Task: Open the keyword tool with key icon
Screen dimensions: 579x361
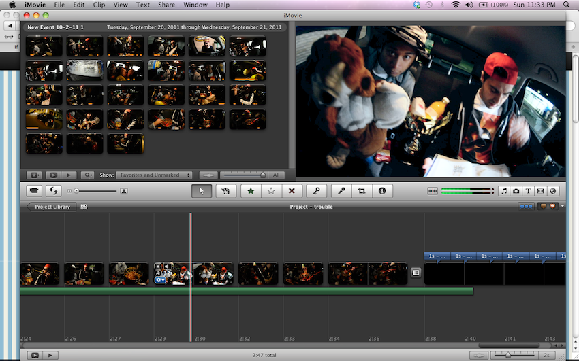Action: click(316, 191)
